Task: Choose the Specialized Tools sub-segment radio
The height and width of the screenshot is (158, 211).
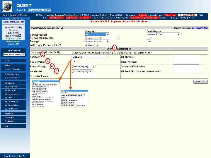Action: [x=73, y=53]
